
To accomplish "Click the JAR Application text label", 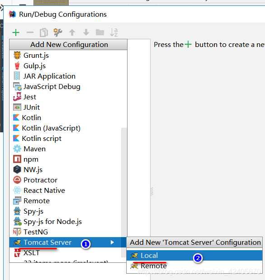I will [x=50, y=76].
